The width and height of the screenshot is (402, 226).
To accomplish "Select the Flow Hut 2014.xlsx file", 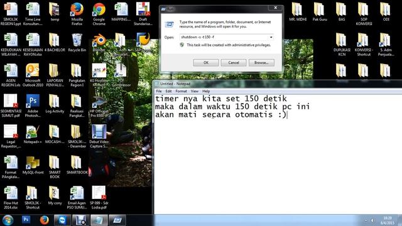I will [x=11, y=198].
